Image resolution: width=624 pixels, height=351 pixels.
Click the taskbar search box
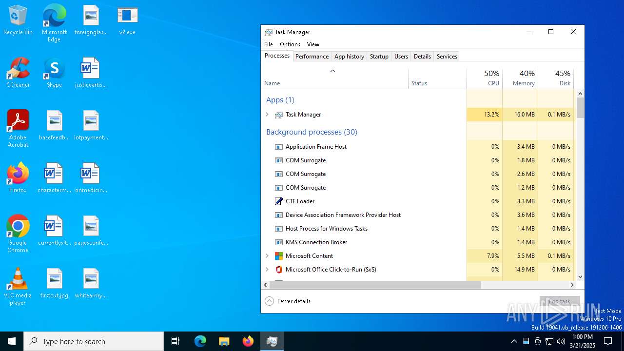(94, 341)
